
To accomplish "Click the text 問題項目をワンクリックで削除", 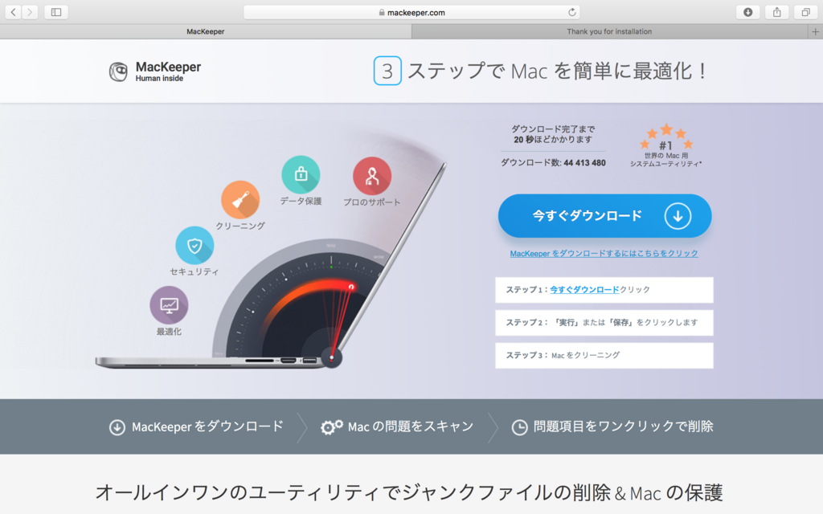I will point(623,426).
